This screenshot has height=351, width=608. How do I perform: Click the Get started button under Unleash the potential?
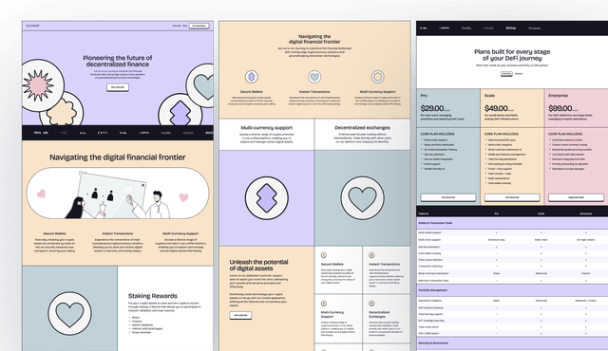pos(240,315)
